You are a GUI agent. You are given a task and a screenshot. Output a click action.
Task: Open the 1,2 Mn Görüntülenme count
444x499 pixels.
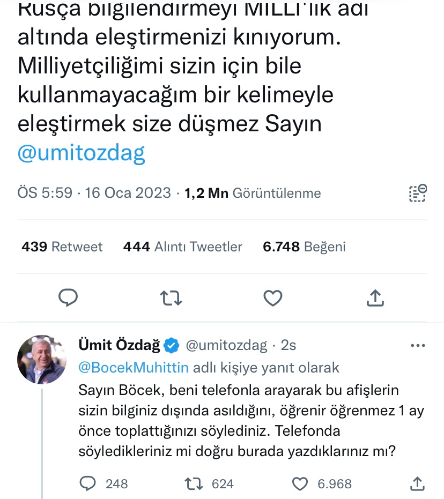point(253,193)
